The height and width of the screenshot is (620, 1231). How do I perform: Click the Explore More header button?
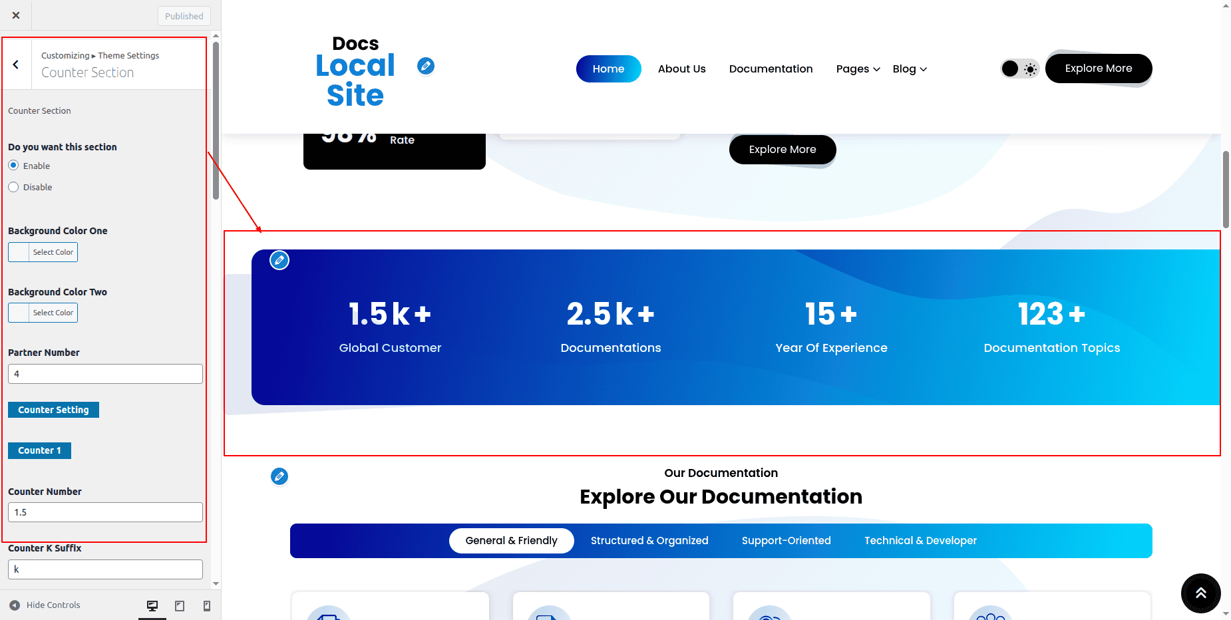(1098, 69)
